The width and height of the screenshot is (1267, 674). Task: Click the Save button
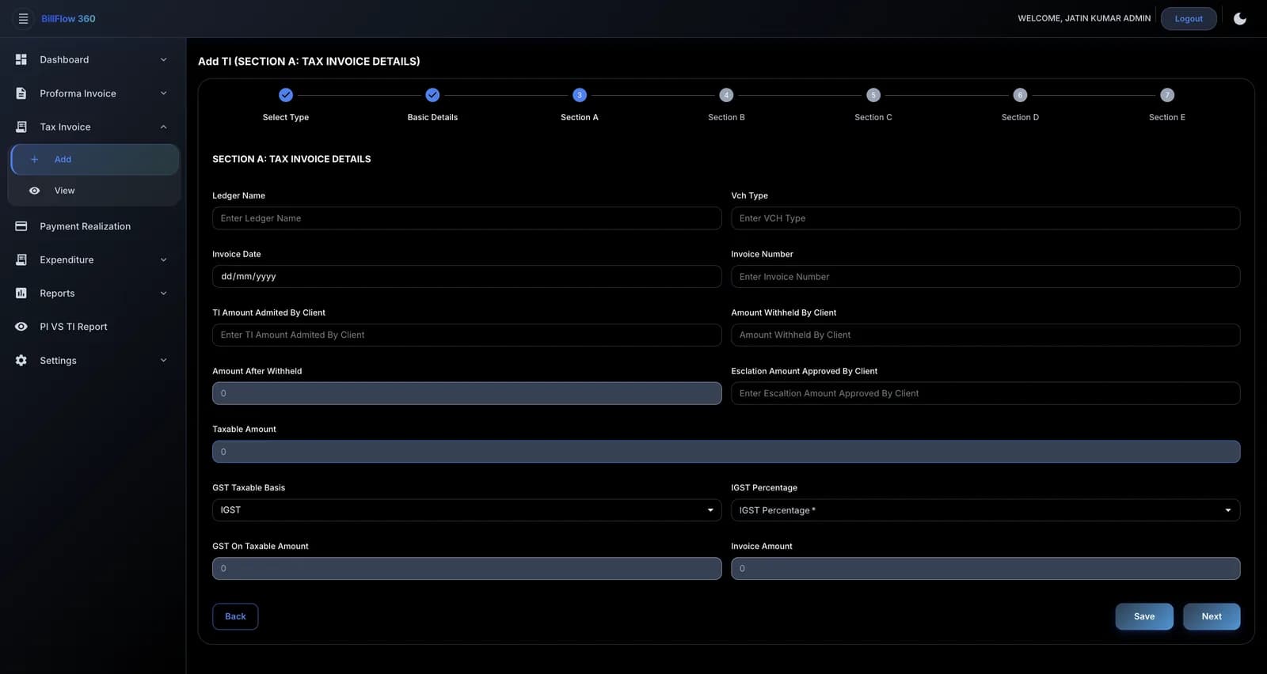pos(1144,616)
